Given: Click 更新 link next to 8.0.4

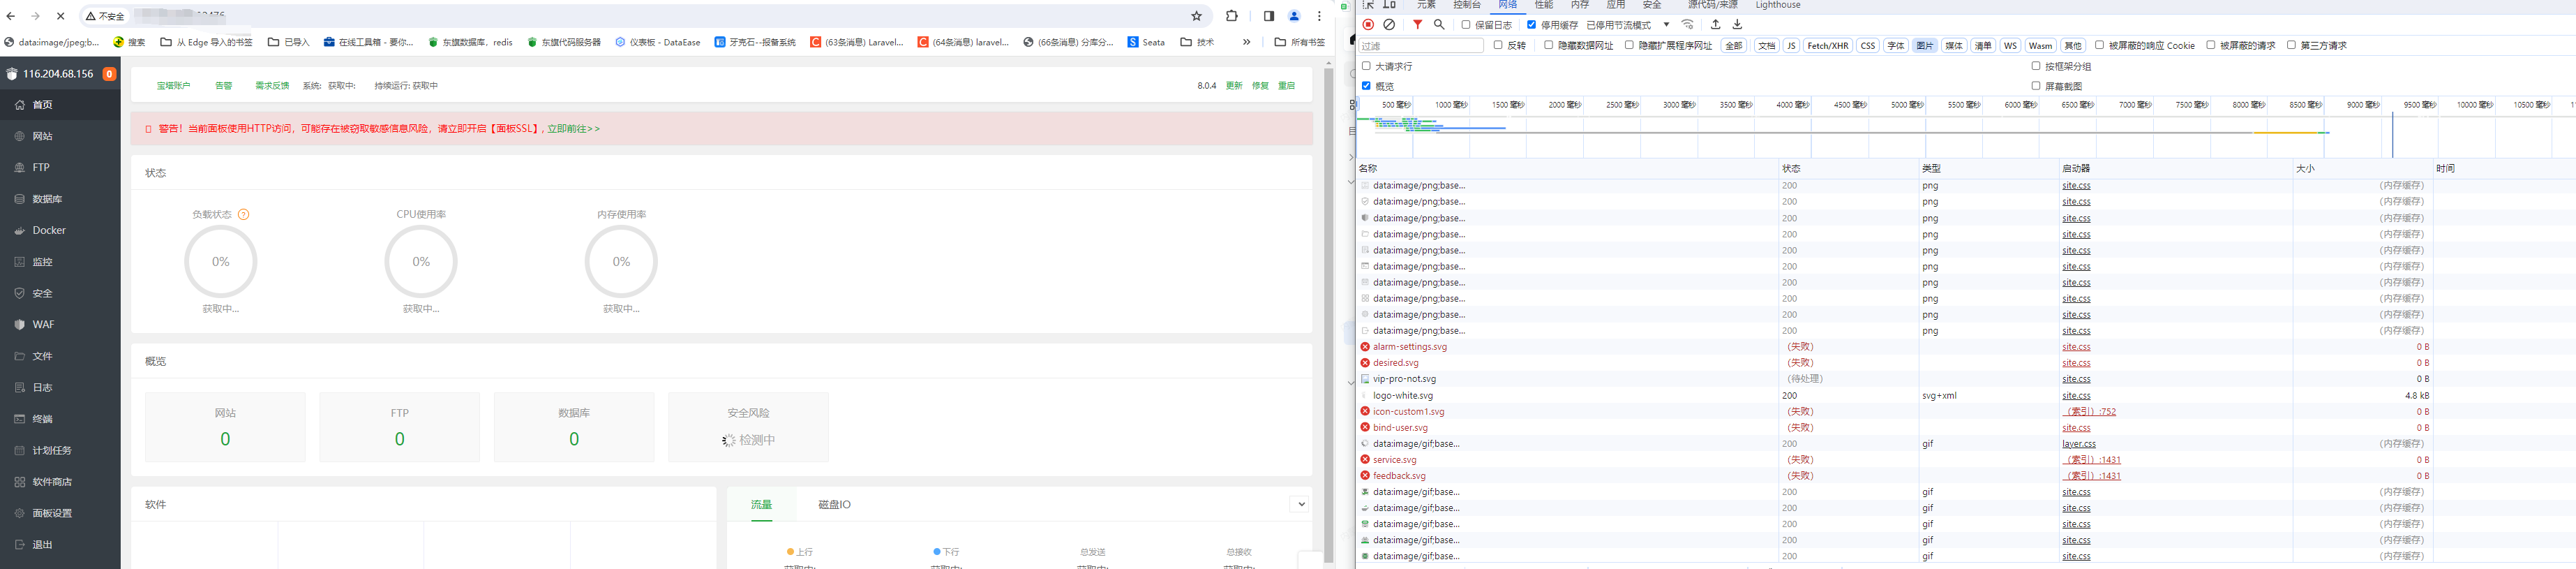Looking at the screenshot, I should click(x=1234, y=86).
